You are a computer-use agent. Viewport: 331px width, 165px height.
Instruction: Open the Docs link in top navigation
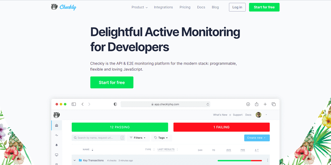pos(201,7)
